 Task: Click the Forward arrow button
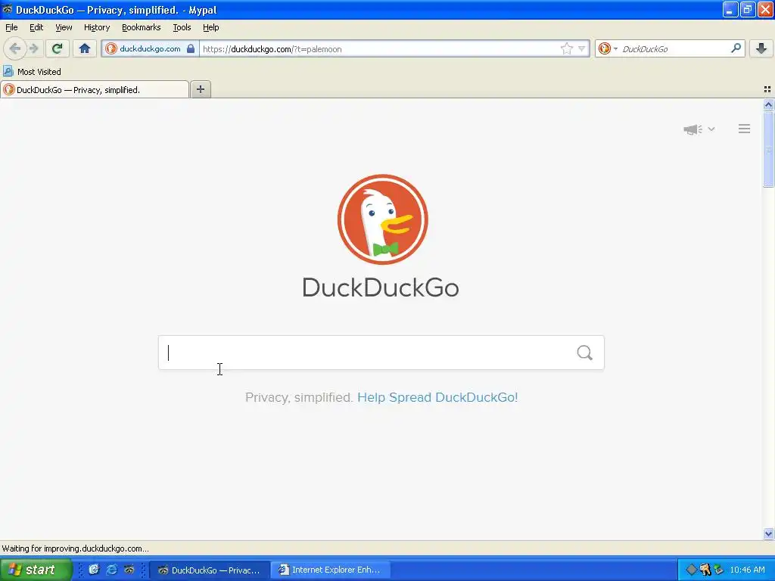tap(33, 48)
